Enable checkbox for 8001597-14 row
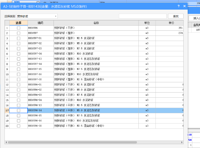Viewport: 200px width, 148px height. coord(19,64)
